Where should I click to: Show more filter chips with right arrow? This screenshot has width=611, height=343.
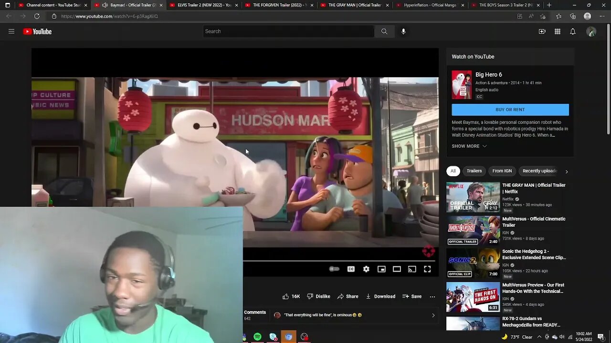(567, 171)
